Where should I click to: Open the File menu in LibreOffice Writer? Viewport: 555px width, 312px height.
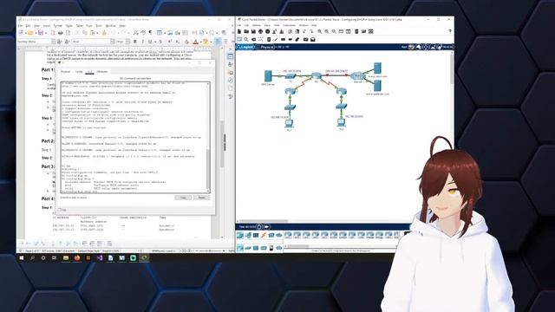(20, 26)
